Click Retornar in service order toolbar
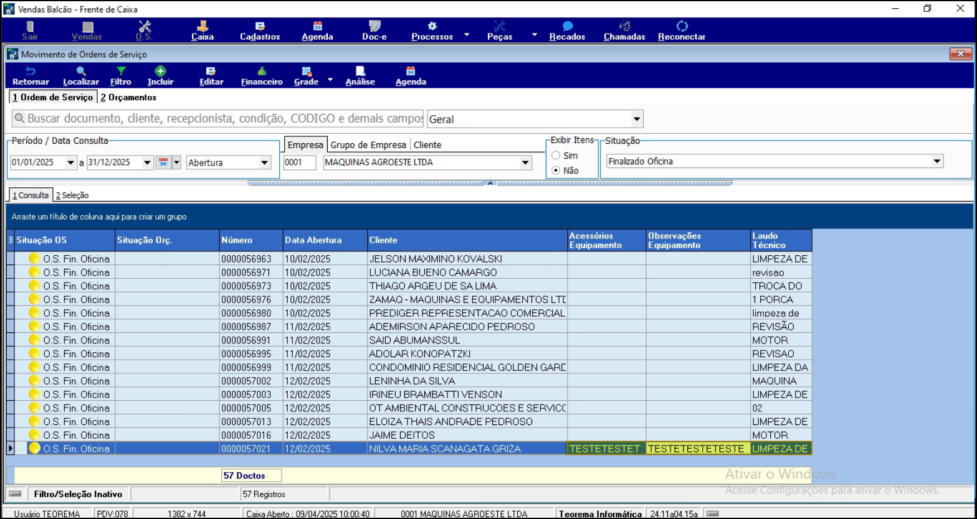 tap(31, 72)
